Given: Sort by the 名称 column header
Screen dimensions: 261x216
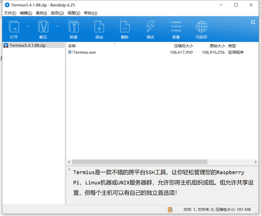Looking at the screenshot, I should coord(114,46).
